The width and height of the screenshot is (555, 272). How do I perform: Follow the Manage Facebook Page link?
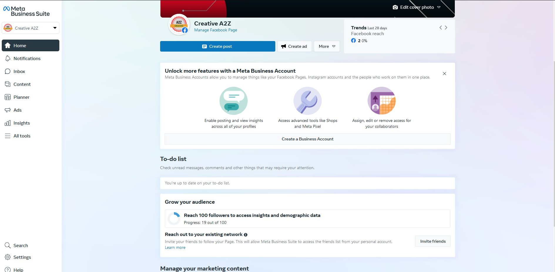215,30
